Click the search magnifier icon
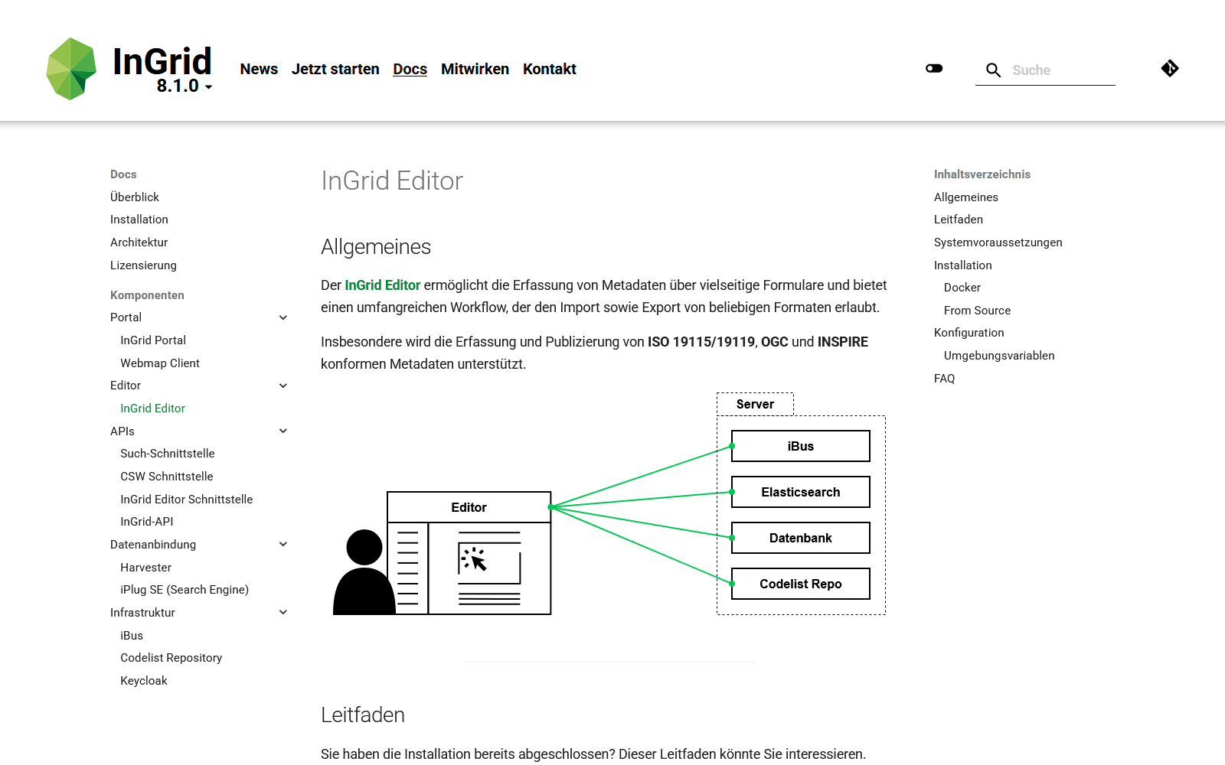 point(993,70)
